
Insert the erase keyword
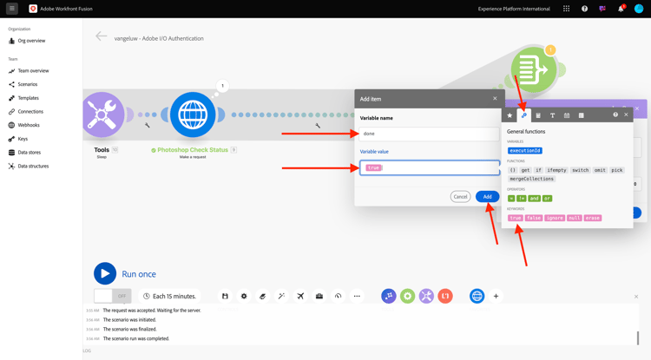click(x=593, y=218)
